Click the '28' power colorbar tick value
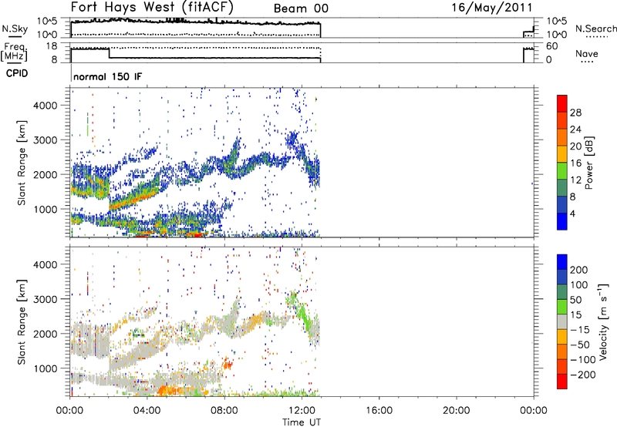This screenshot has width=617, height=427. [575, 113]
